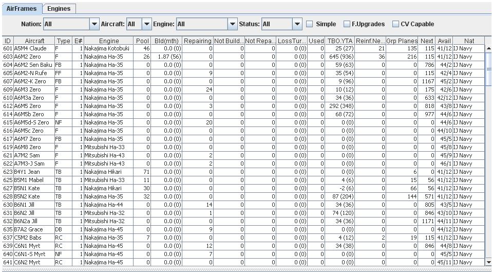The image size is (492, 272).
Task: Select the A6M5b Zero row
Action: point(243,114)
